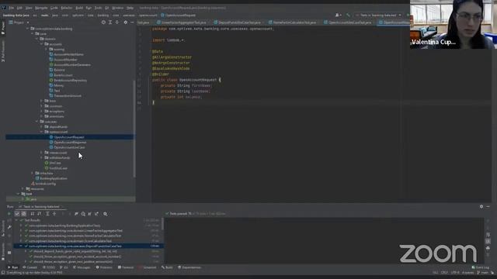Viewport: 497px width, 279px height.
Task: Sort test results by duration
Action: pyautogui.click(x=39, y=214)
